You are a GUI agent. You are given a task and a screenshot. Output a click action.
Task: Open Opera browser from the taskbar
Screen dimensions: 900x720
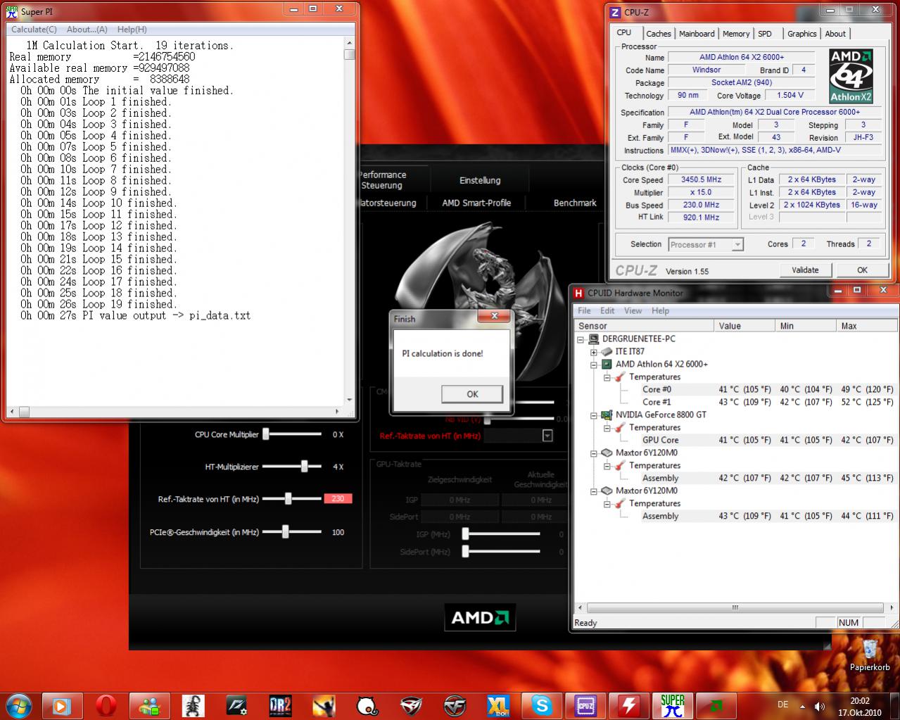tap(106, 705)
